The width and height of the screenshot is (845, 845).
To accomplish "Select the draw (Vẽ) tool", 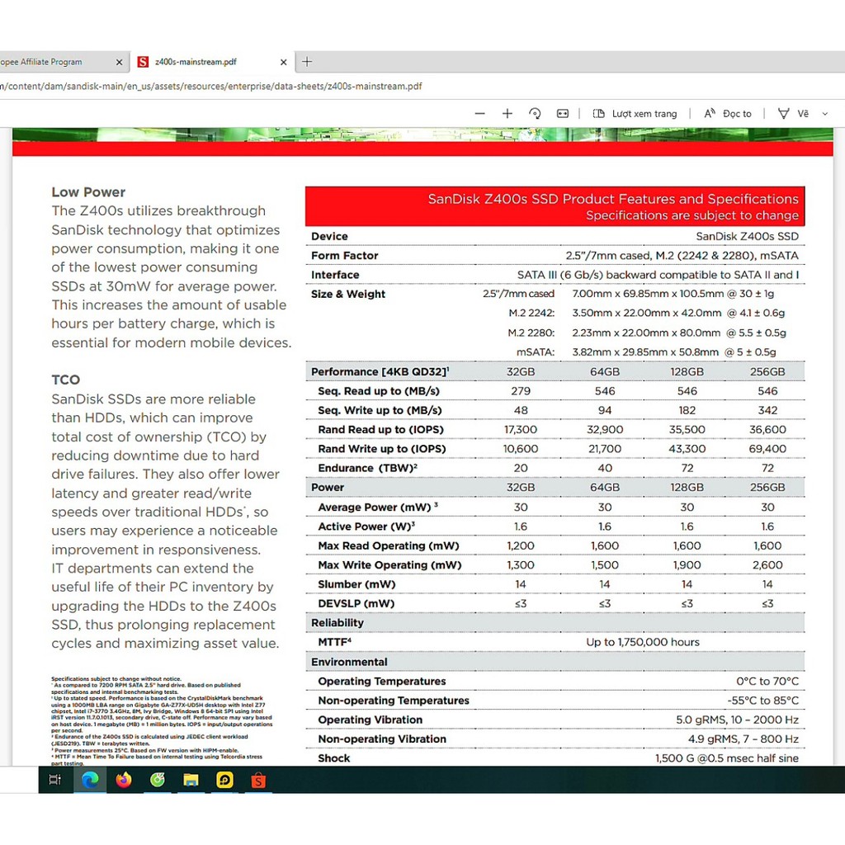I will tap(793, 114).
